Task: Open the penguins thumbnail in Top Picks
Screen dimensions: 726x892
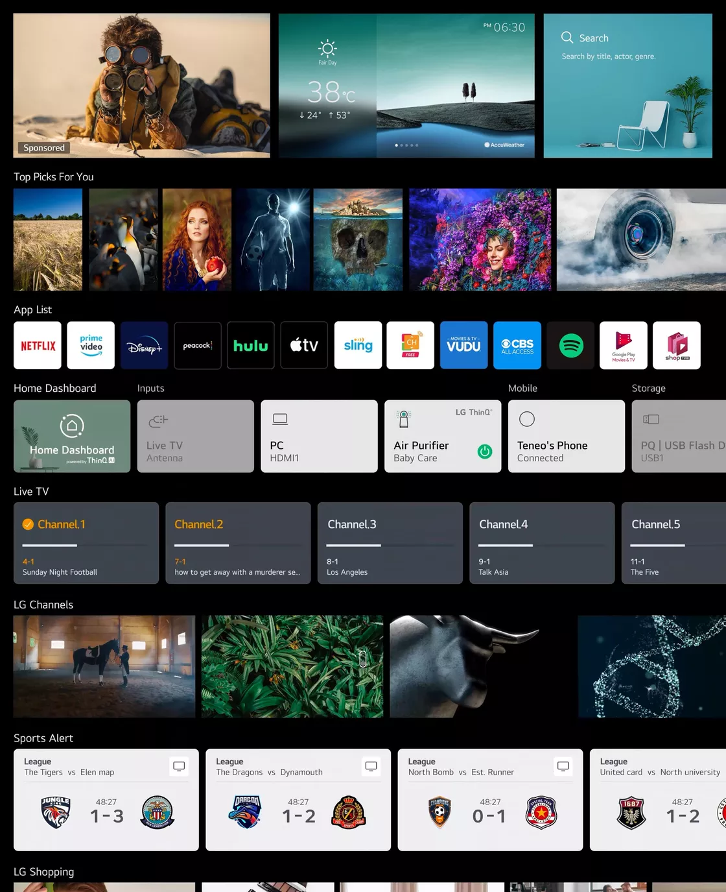Action: 123,239
